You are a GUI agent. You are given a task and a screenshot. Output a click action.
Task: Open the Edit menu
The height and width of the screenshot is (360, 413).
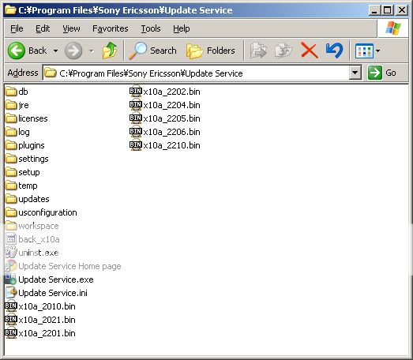tap(43, 28)
